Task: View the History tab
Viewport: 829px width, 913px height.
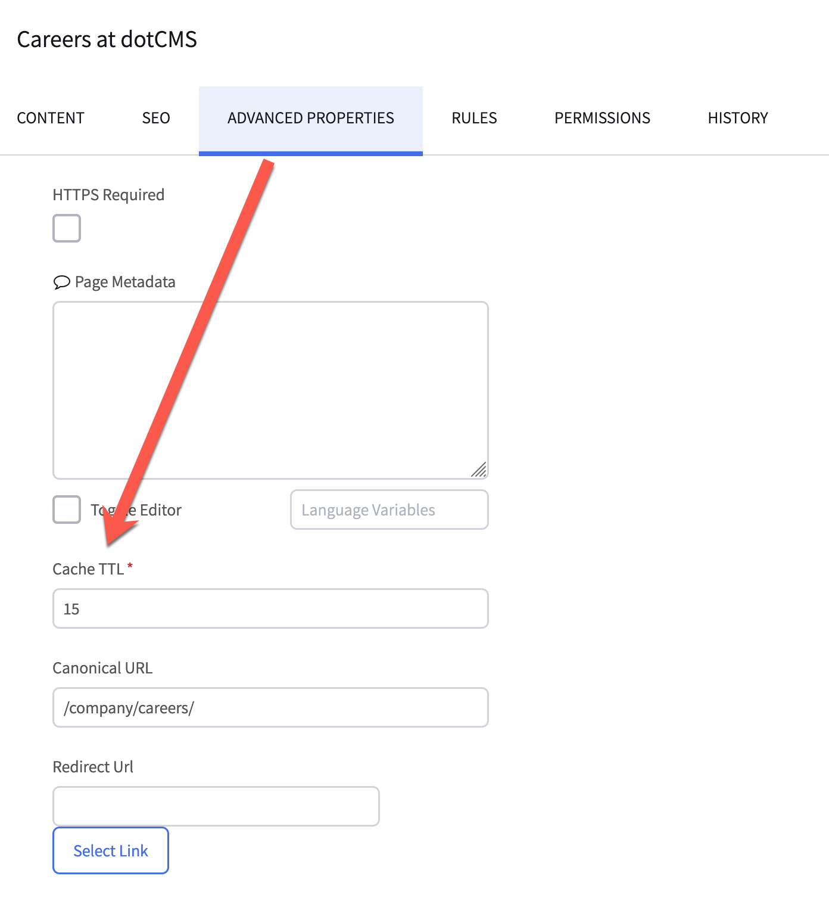Action: pyautogui.click(x=738, y=118)
